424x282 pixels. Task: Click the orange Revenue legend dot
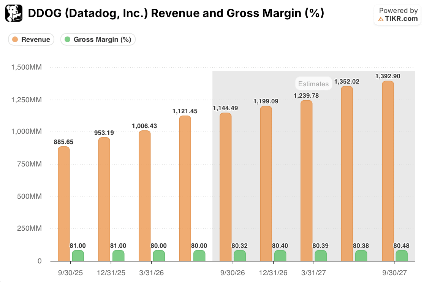click(x=15, y=40)
